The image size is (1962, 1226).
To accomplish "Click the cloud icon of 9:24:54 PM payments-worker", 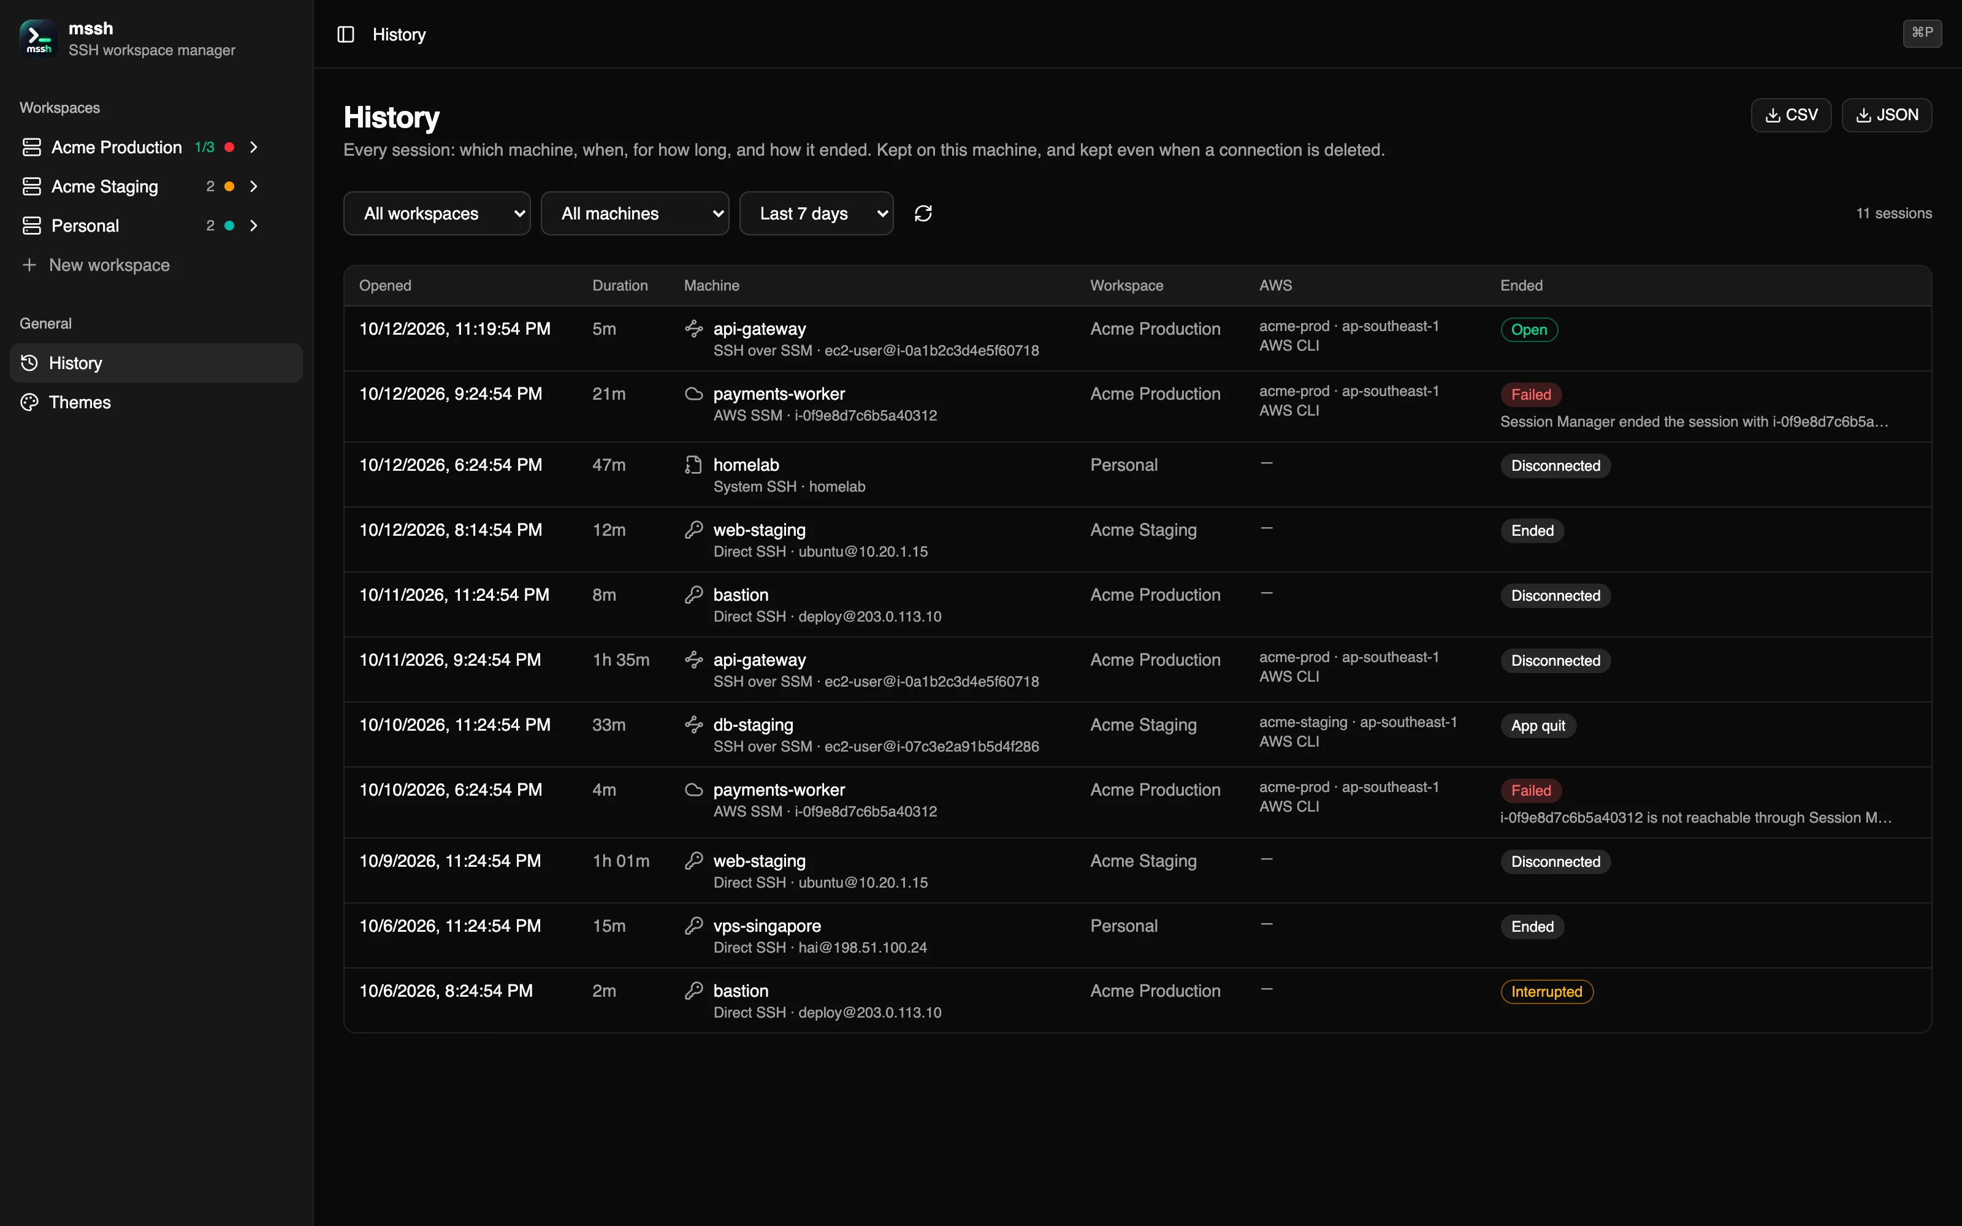I will click(x=693, y=394).
